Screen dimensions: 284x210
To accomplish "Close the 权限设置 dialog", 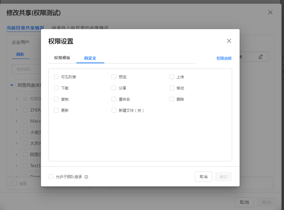I will click(x=229, y=41).
